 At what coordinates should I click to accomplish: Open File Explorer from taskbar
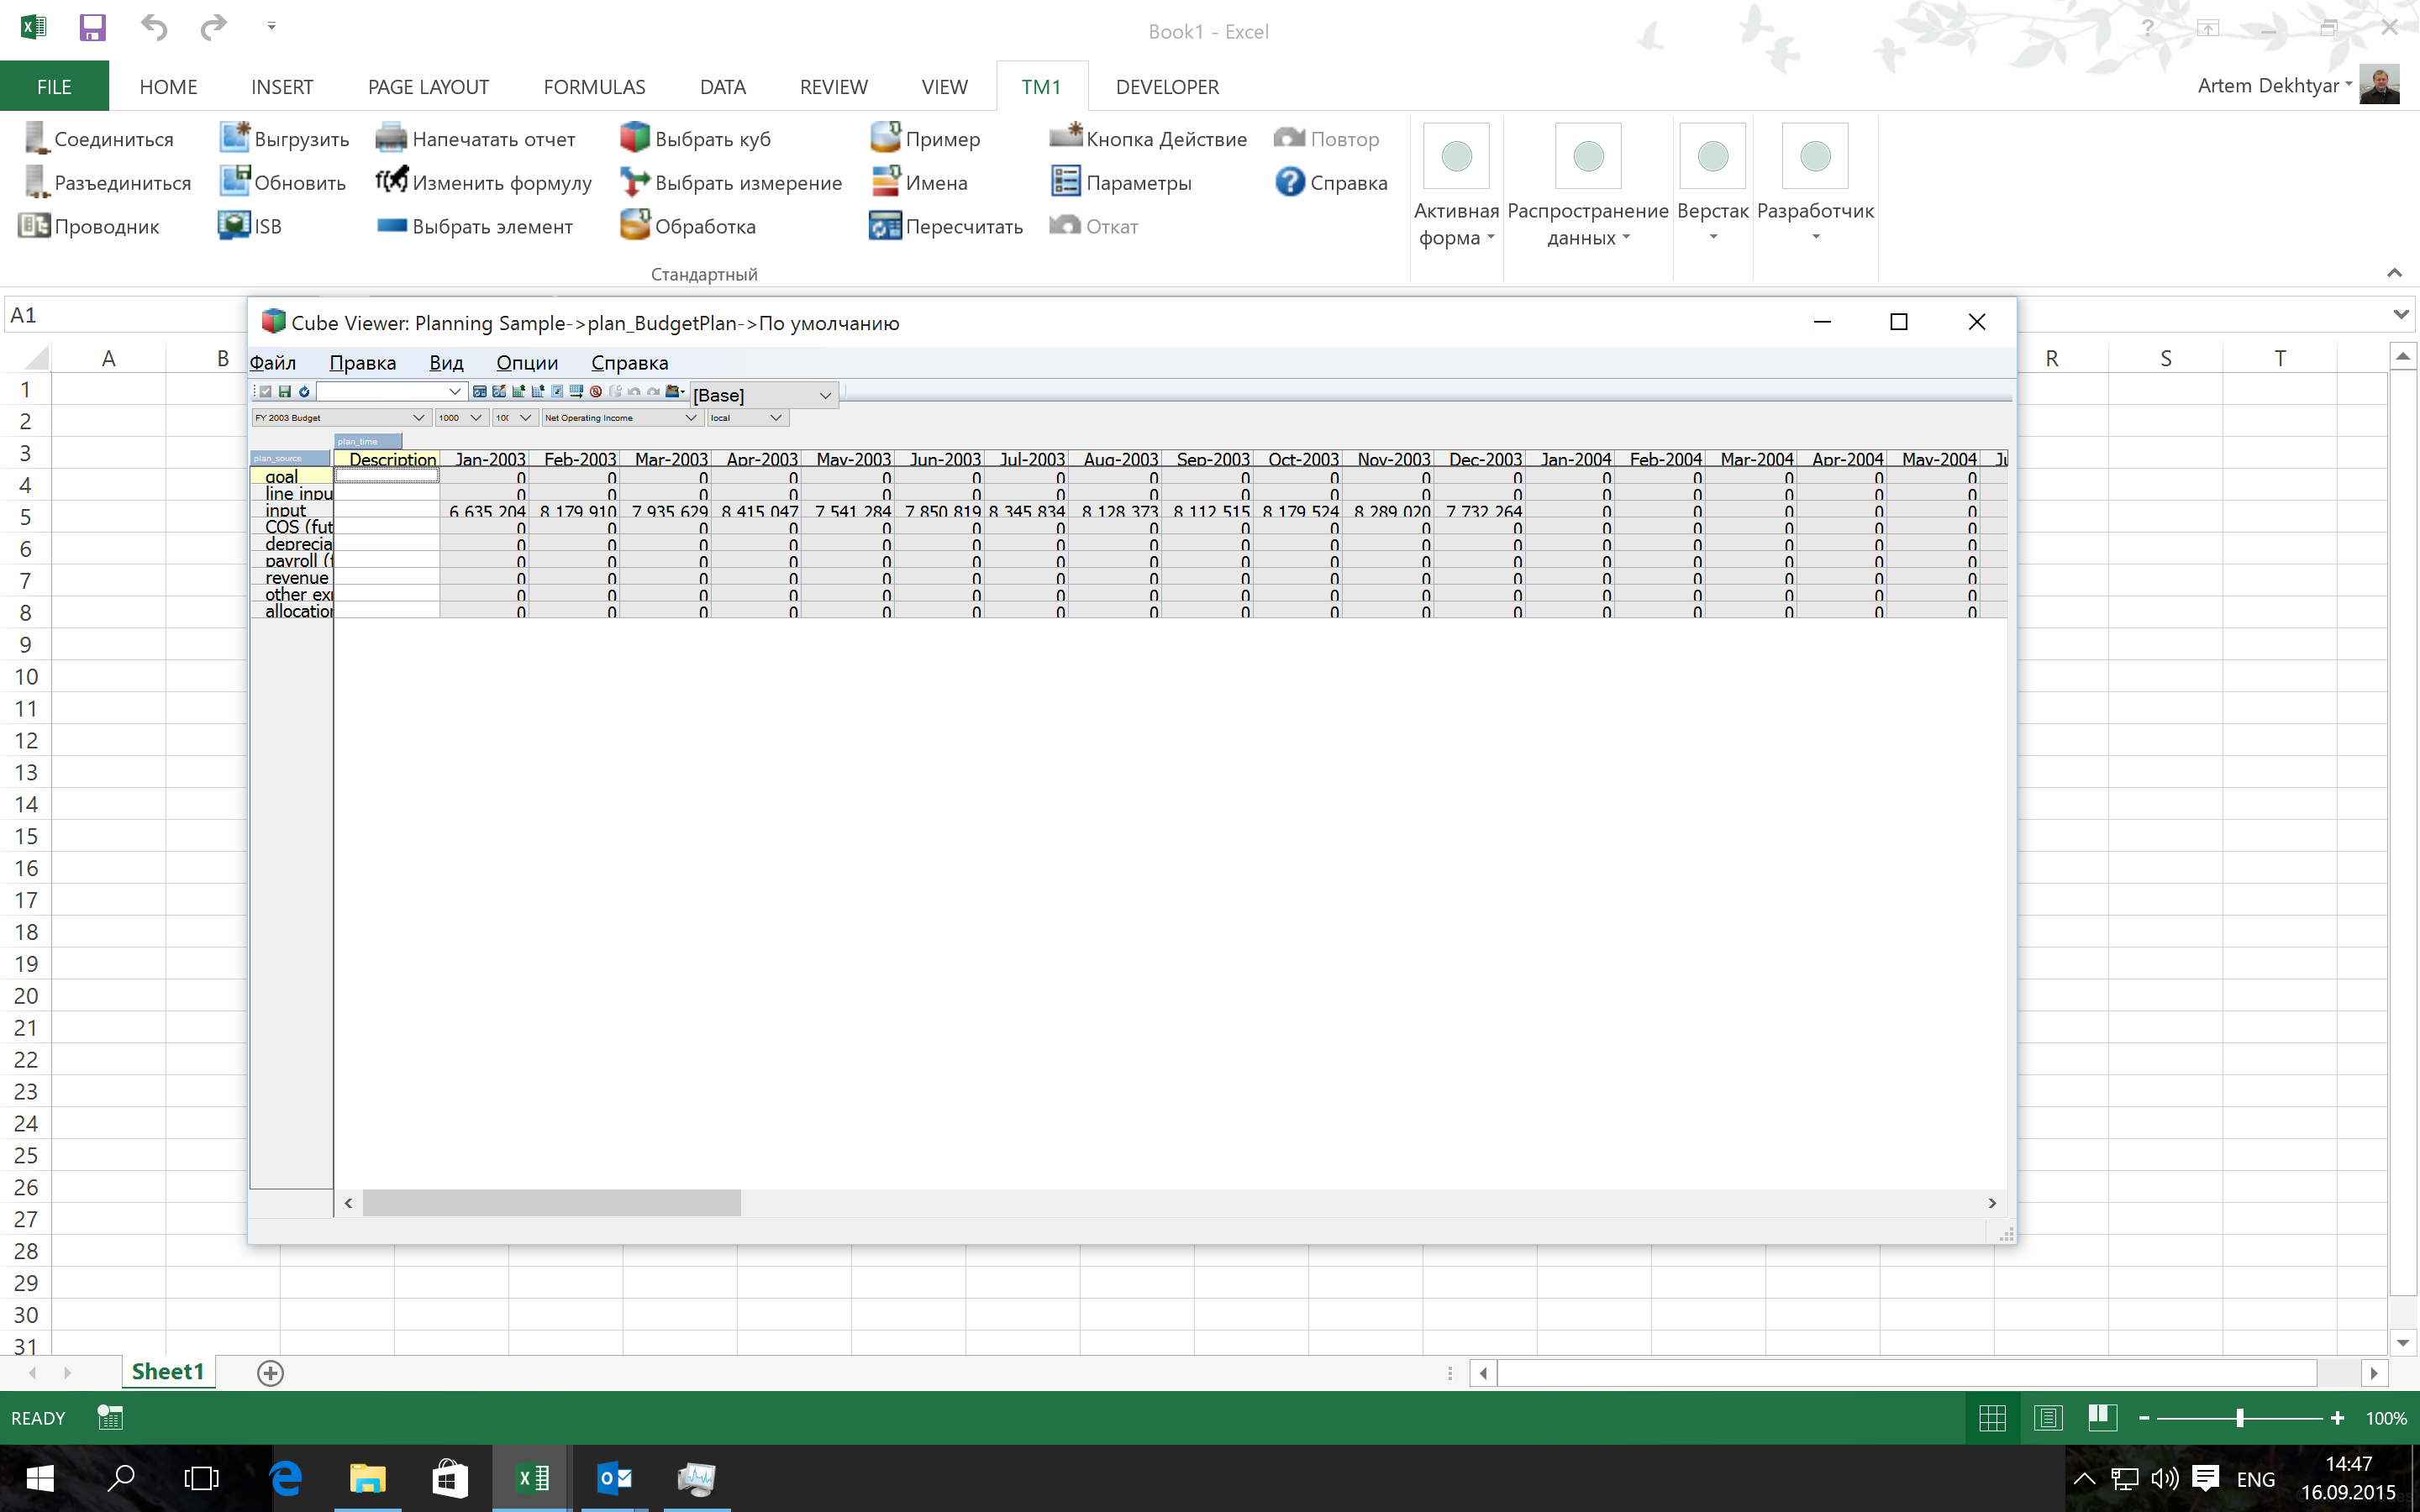[367, 1478]
